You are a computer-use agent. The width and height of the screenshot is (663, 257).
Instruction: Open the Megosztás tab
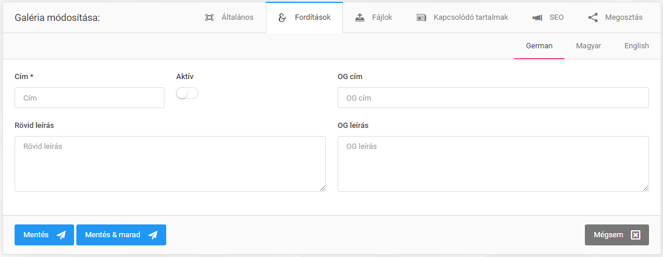click(615, 17)
